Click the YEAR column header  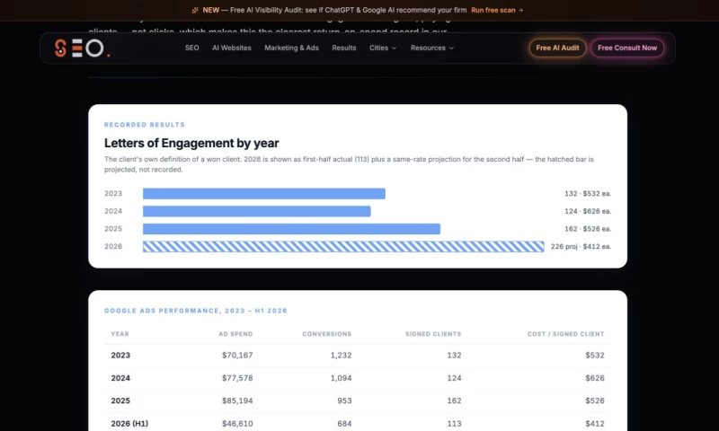120,334
